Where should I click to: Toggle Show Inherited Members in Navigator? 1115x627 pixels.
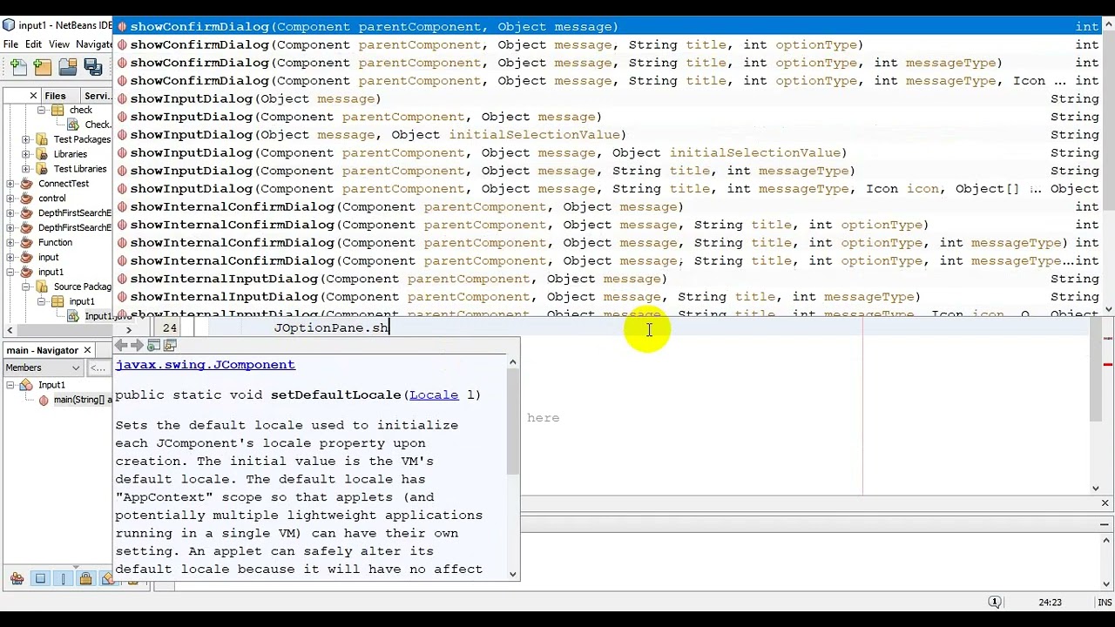coord(17,579)
